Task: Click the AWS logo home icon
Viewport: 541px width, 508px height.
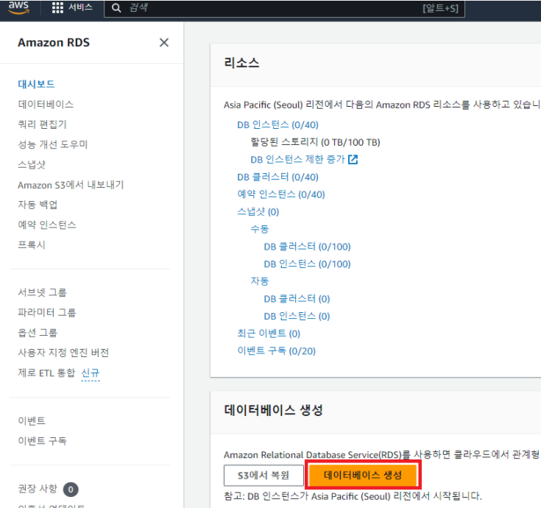Action: [x=18, y=7]
